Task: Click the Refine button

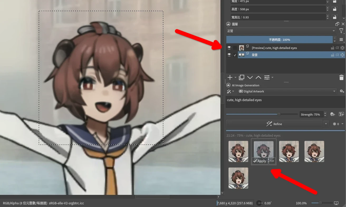Action: 274,124
